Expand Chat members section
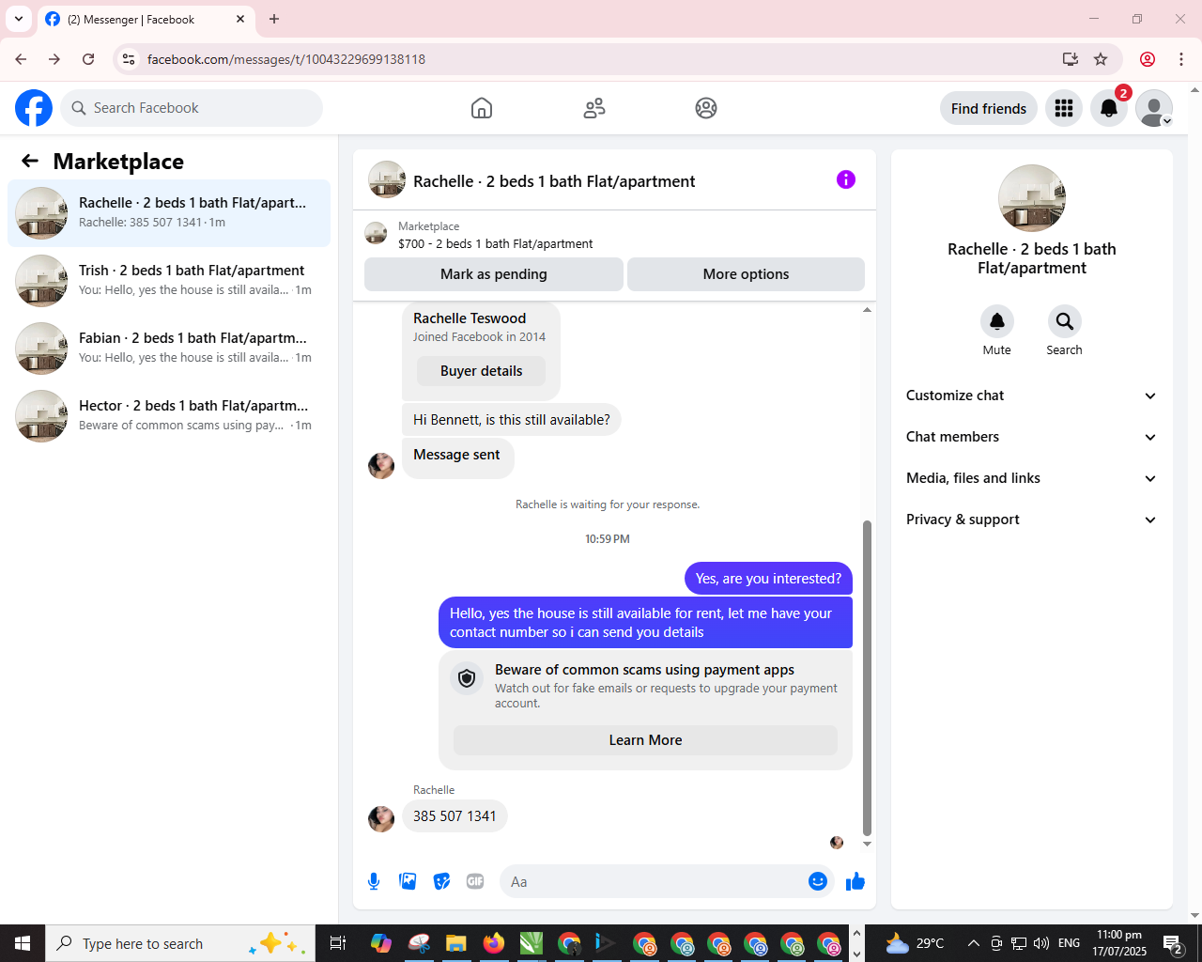This screenshot has width=1202, height=962. (1032, 437)
